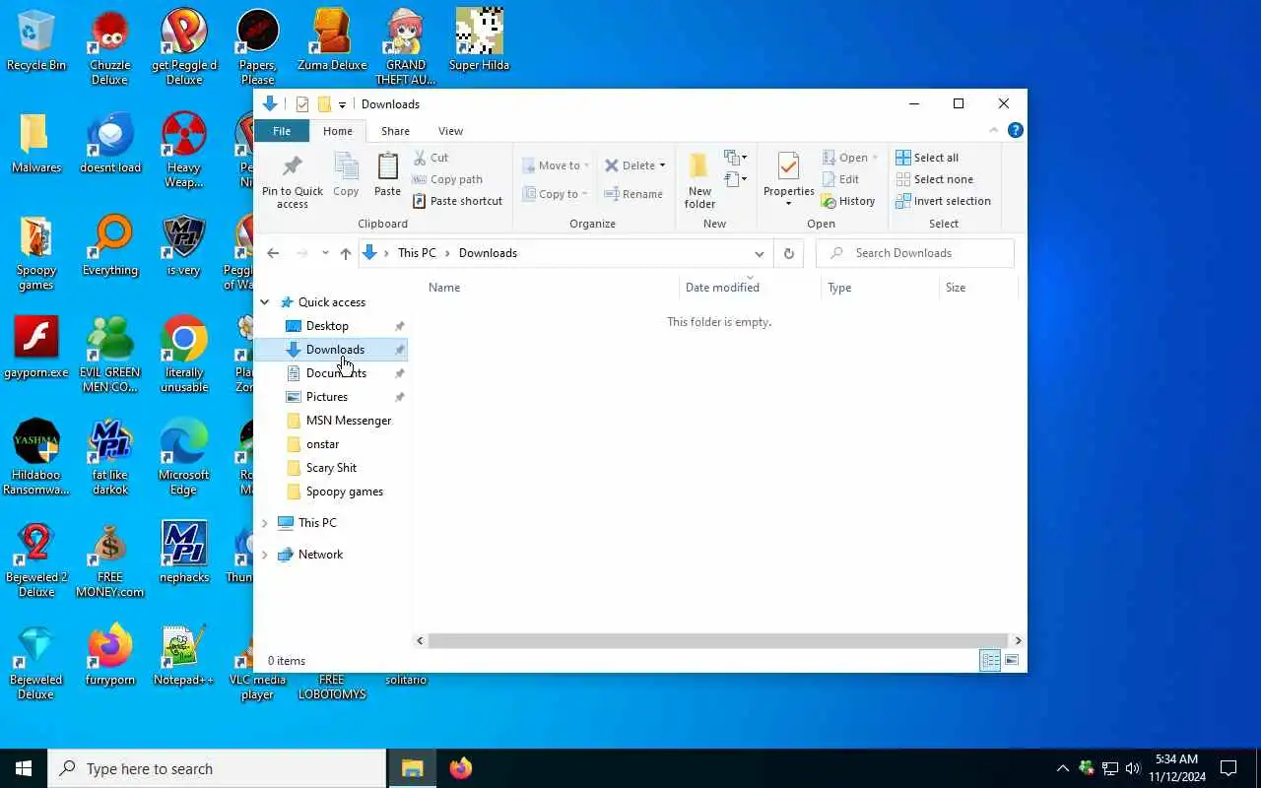Choose Copy path in ribbon
This screenshot has height=788, width=1261.
point(447,179)
